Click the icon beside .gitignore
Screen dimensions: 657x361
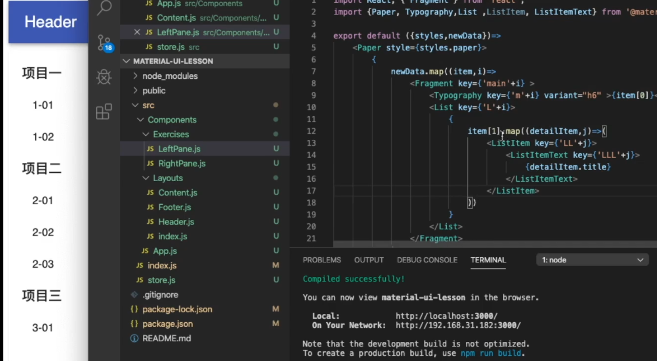pyautogui.click(x=133, y=294)
